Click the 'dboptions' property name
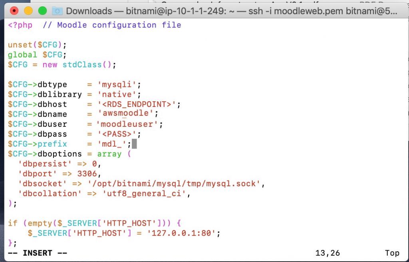Screen dimensions: 409x262 (x=60, y=154)
